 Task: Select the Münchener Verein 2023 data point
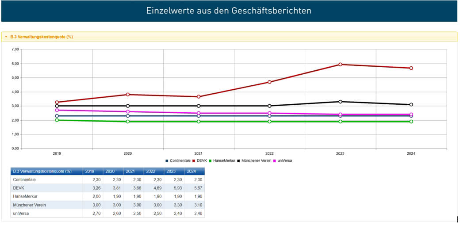(x=341, y=102)
